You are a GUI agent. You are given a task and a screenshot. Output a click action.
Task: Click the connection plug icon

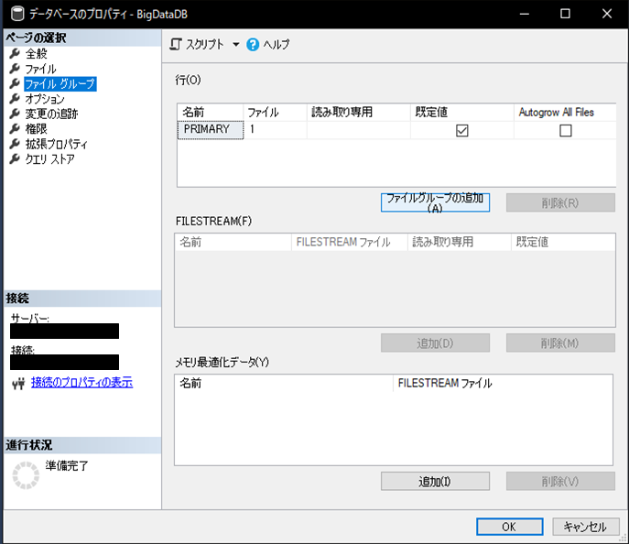click(18, 384)
